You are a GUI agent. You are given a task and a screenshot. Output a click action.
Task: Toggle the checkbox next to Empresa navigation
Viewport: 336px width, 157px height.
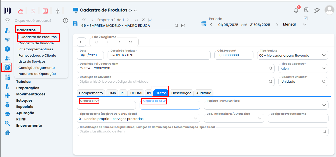pos(150,20)
